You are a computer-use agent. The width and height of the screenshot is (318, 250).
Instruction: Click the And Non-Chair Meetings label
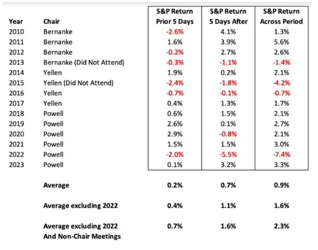[x=82, y=236]
